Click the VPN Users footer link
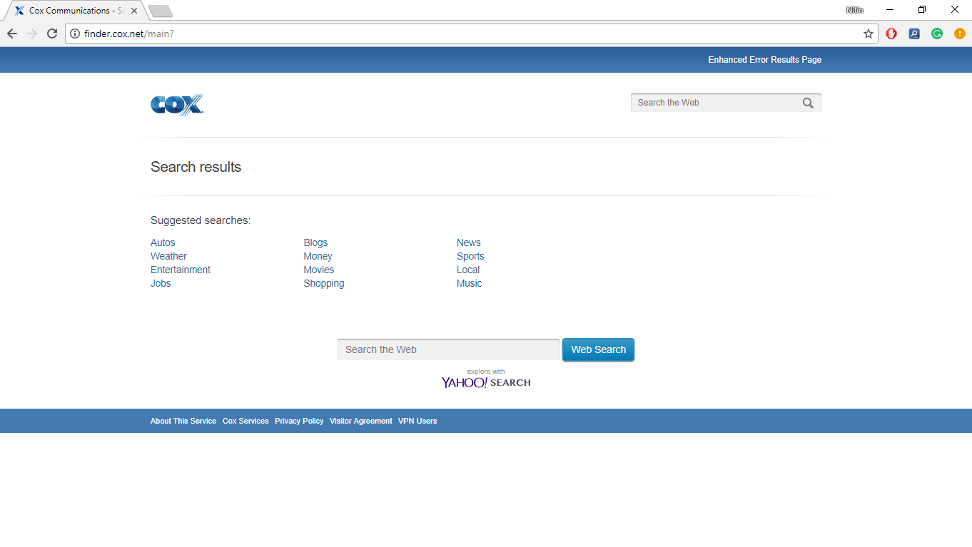The height and width of the screenshot is (547, 972). pyautogui.click(x=417, y=421)
